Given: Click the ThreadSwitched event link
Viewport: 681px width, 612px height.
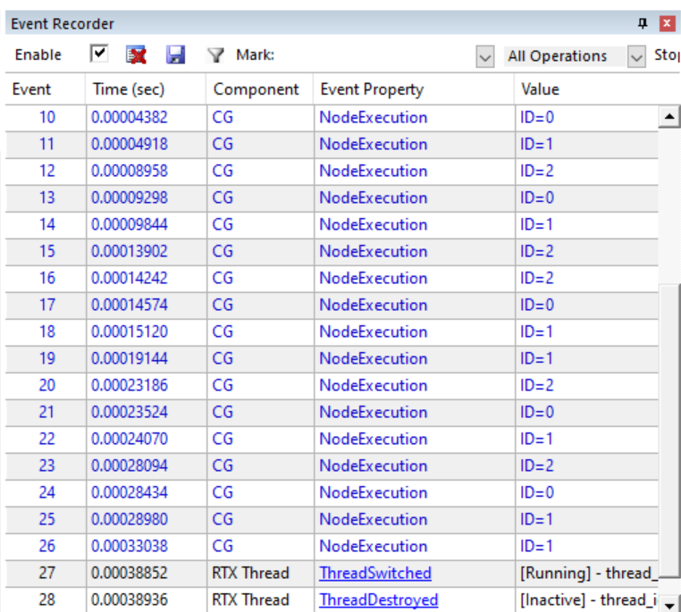Looking at the screenshot, I should click(375, 573).
